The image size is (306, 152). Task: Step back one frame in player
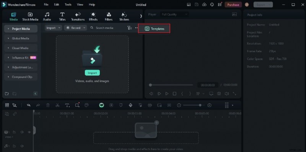(151, 94)
